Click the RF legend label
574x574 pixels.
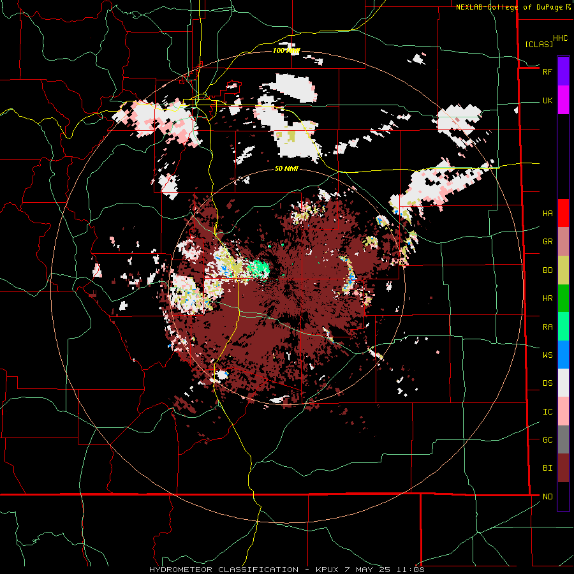click(547, 71)
